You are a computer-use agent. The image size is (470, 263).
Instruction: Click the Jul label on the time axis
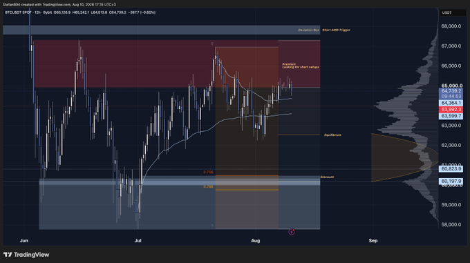pos(138,240)
